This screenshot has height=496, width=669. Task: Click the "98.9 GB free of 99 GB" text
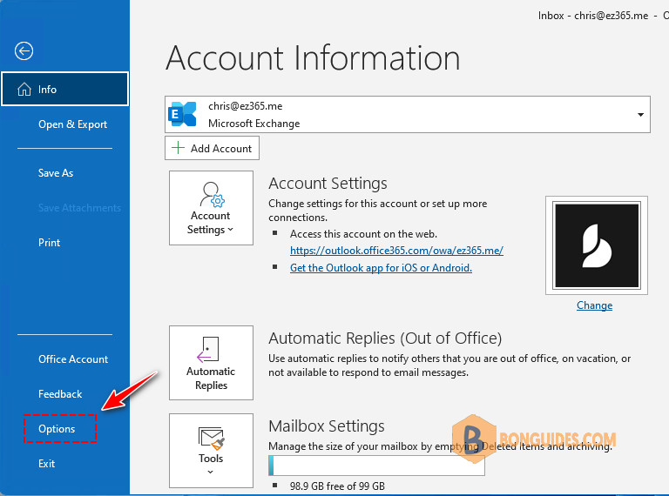click(337, 486)
